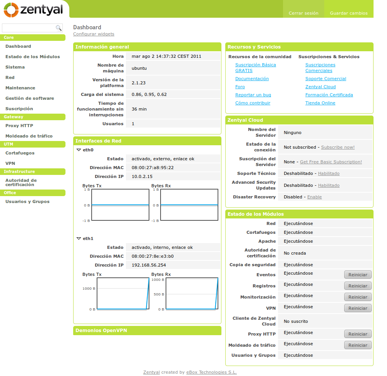Click the Zentyal Cloud widget header
Screen dimensions: 387x376
[x=299, y=120]
